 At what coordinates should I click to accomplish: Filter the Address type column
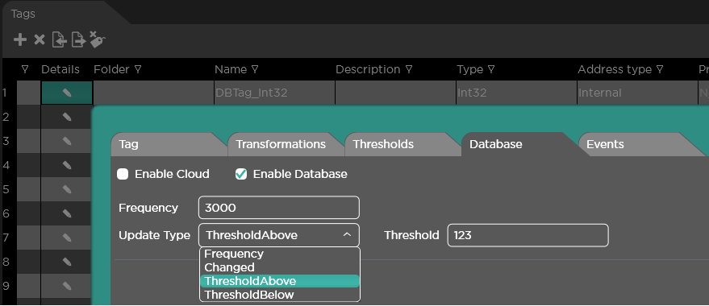click(x=660, y=69)
